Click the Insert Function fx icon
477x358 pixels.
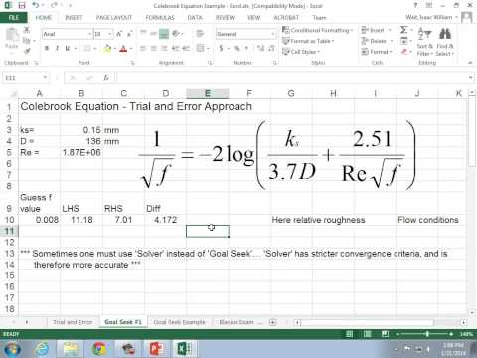(x=106, y=78)
